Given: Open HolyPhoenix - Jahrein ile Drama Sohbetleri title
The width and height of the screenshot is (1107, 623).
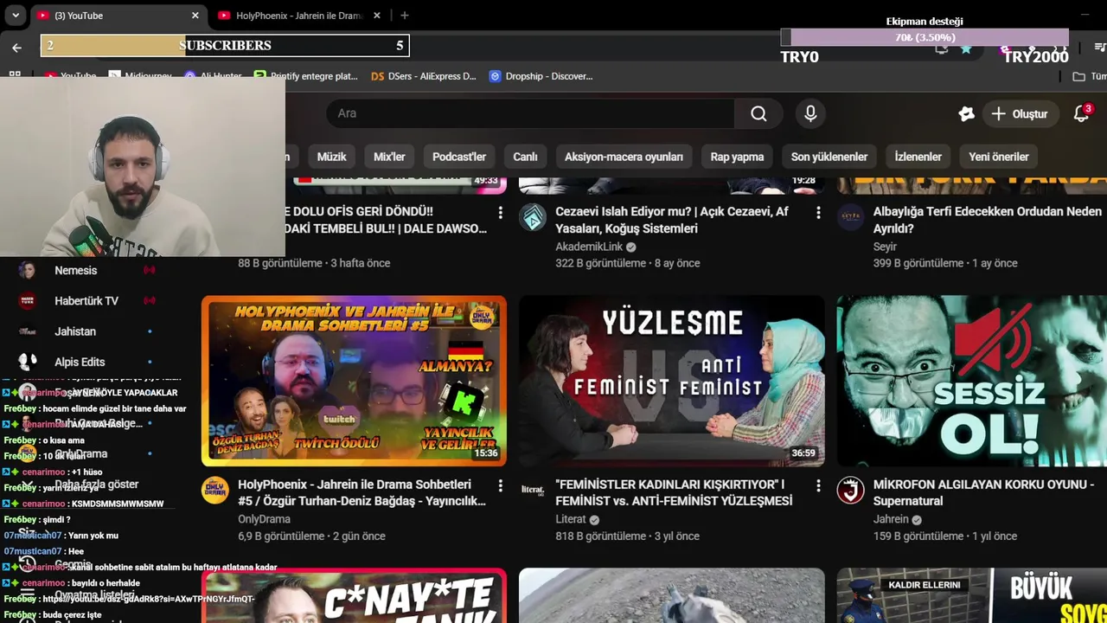Looking at the screenshot, I should tap(362, 492).
